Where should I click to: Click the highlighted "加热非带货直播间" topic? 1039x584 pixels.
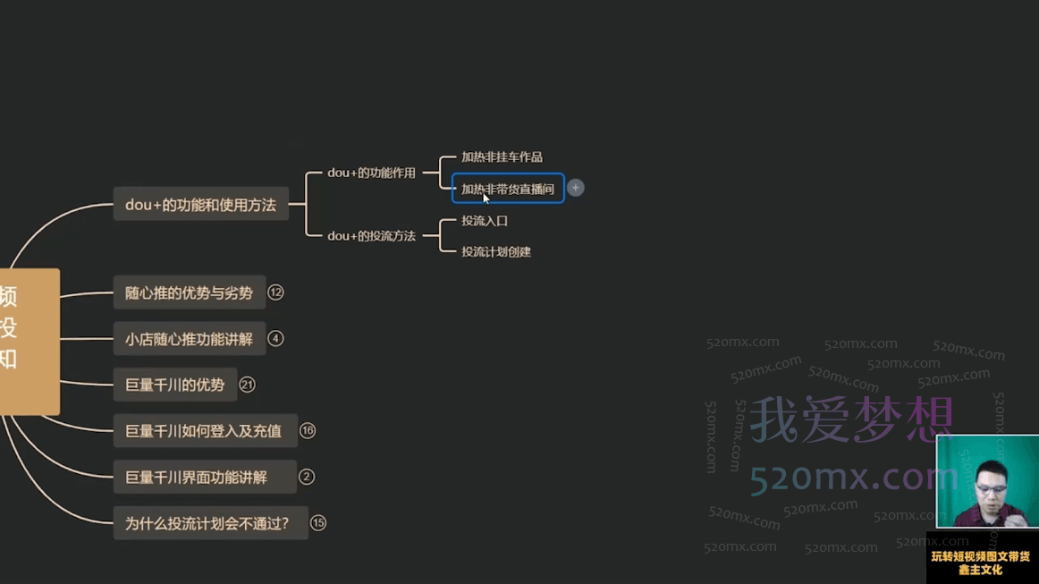507,189
